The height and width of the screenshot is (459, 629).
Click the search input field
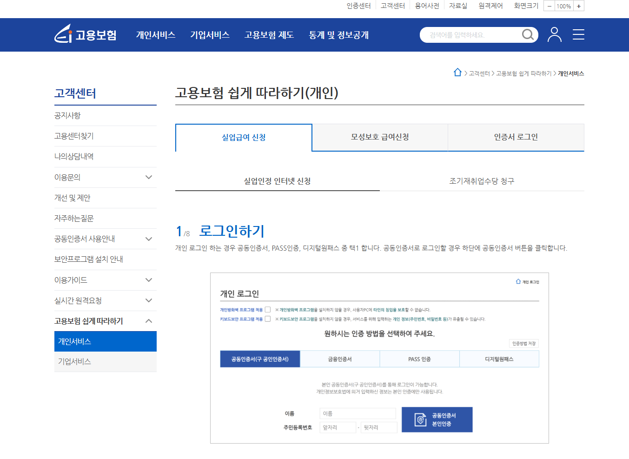[x=470, y=35]
